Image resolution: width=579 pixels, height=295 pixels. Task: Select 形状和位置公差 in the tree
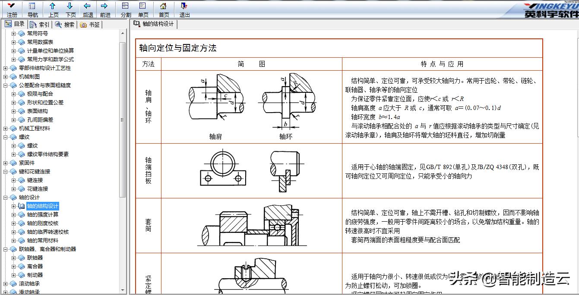(x=45, y=102)
